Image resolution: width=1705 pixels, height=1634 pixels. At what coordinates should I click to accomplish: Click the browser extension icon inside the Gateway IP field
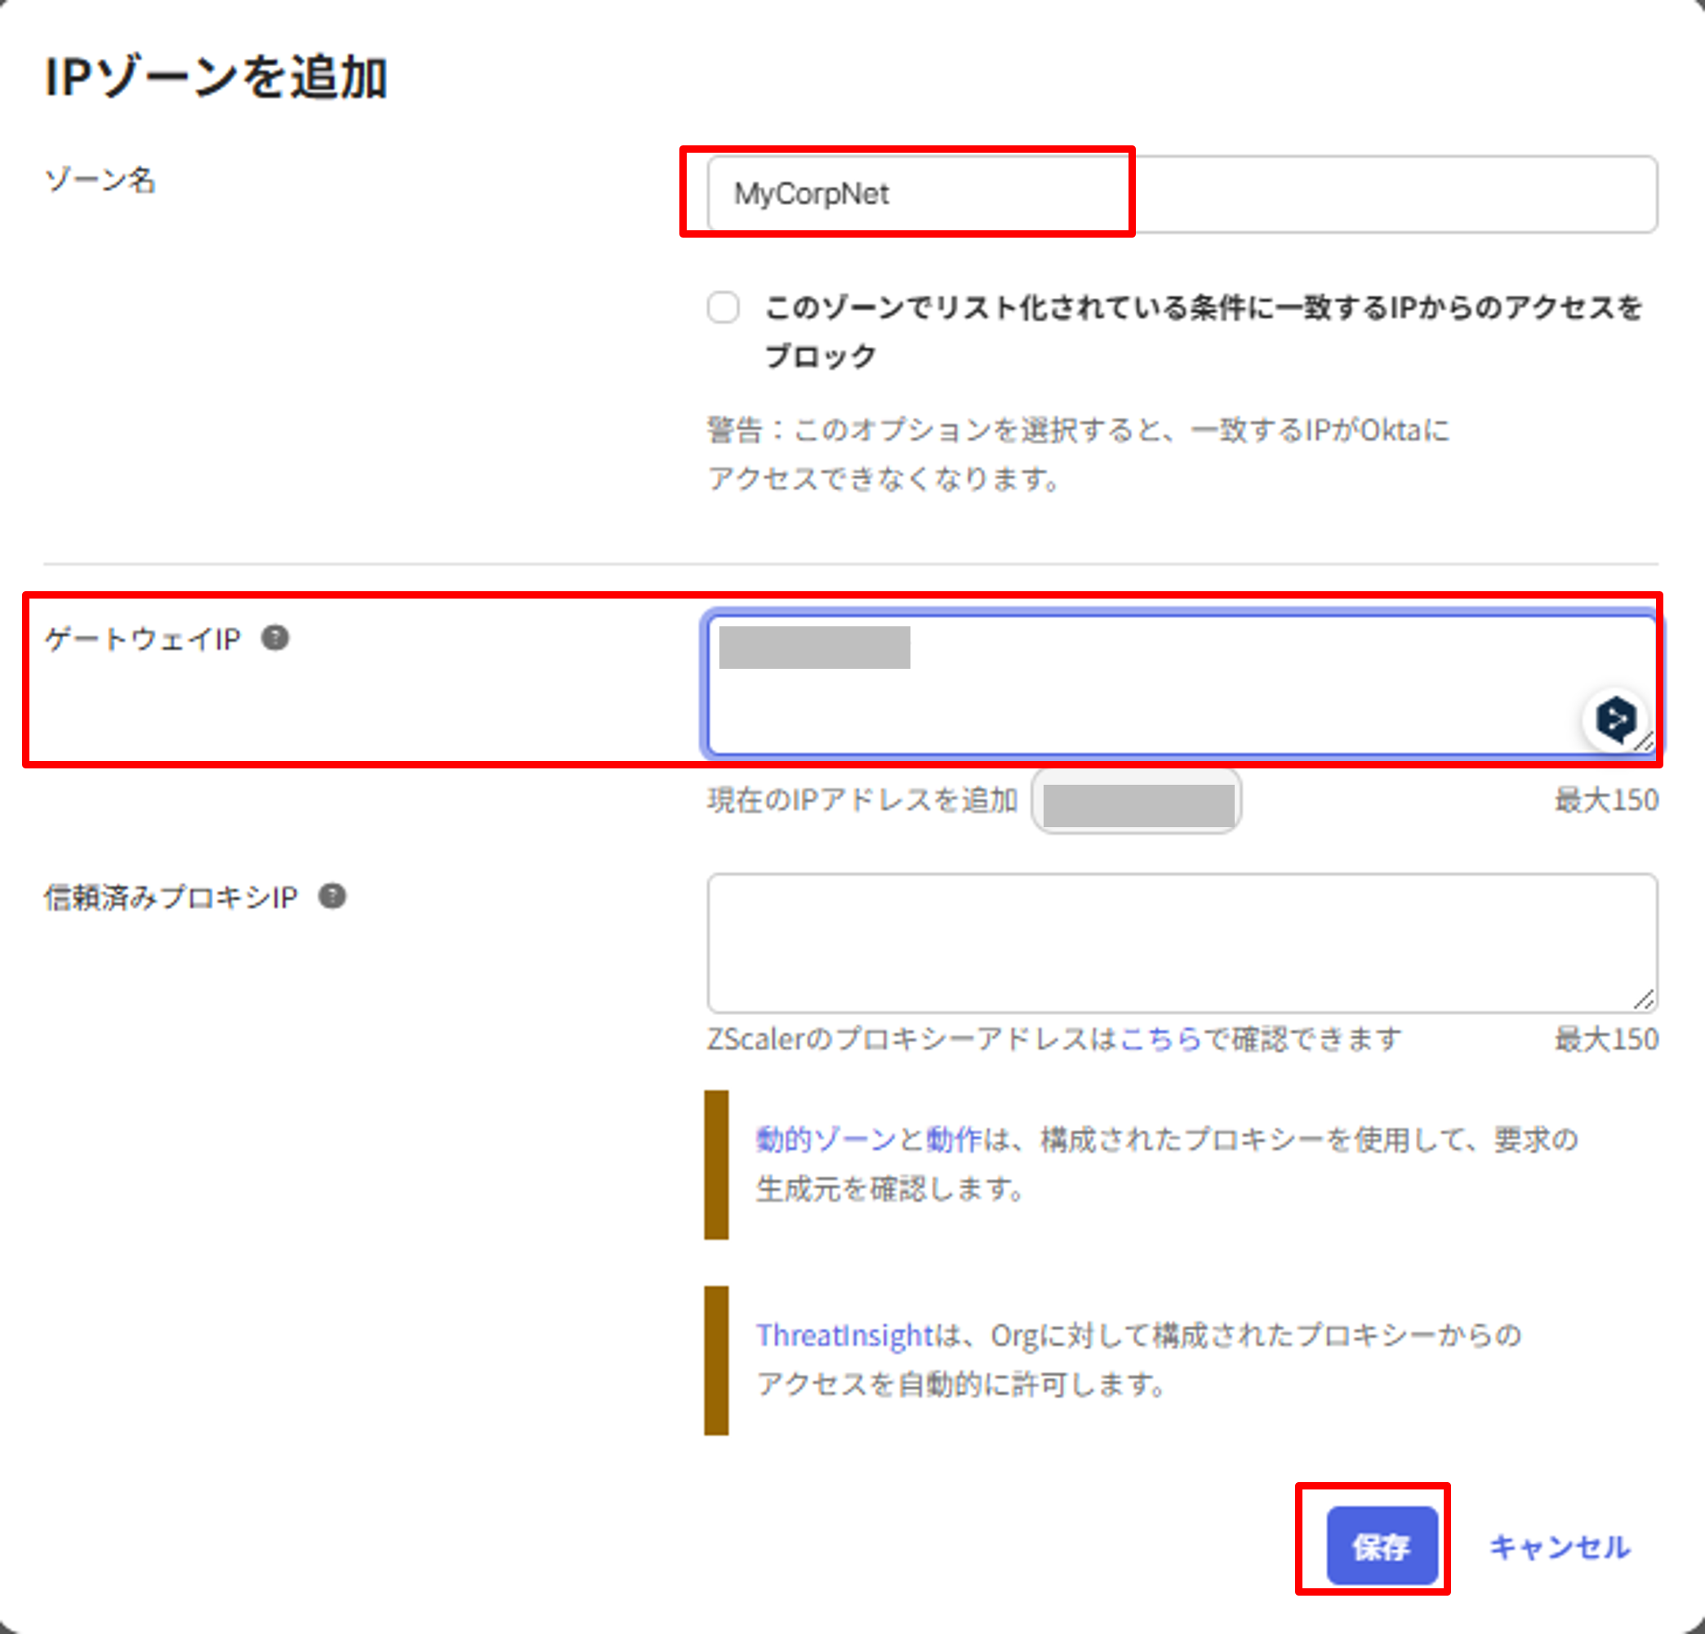click(1614, 719)
